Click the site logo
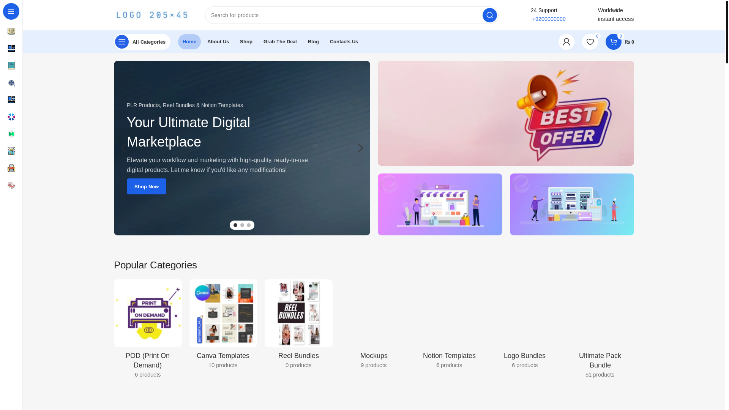The height and width of the screenshot is (410, 729). 152,15
